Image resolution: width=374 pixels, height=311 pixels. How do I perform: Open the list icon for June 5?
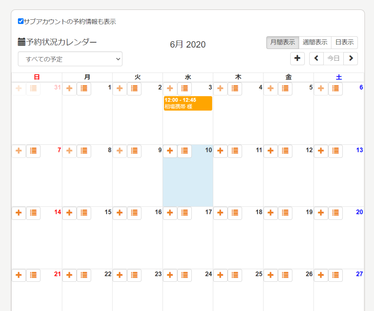pos(285,88)
